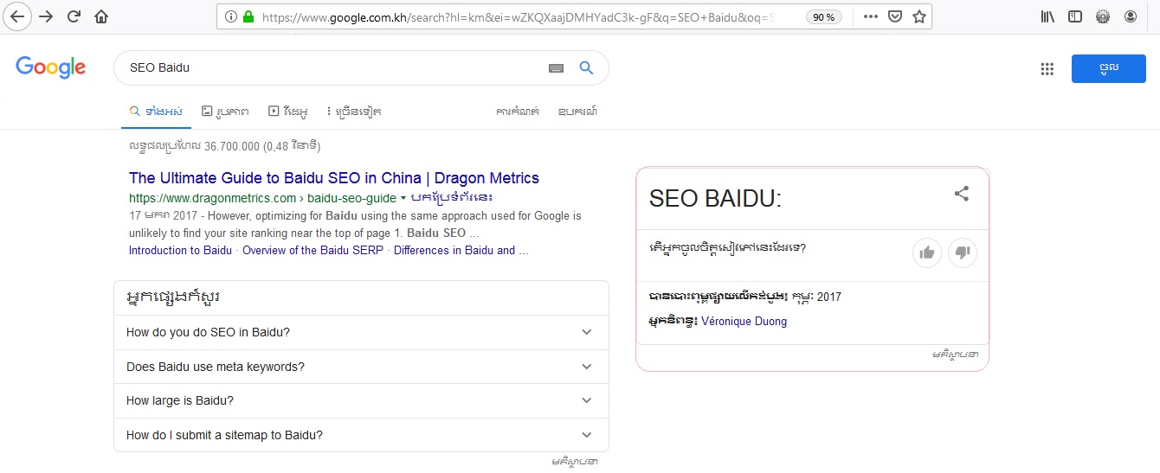Click the translate this page link
The height and width of the screenshot is (473, 1160).
pos(452,198)
